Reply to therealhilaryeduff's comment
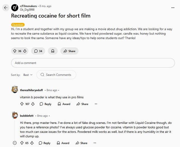The width and height of the screenshot is (180, 147). pos(46,104)
